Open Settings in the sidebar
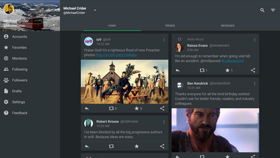This screenshot has height=158, width=280. [30, 102]
